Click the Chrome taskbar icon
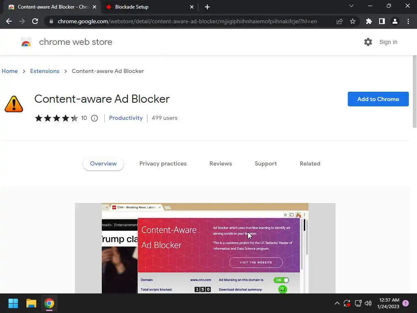 click(x=49, y=303)
